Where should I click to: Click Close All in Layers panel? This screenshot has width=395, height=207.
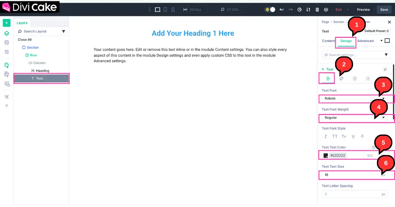[x=25, y=40]
